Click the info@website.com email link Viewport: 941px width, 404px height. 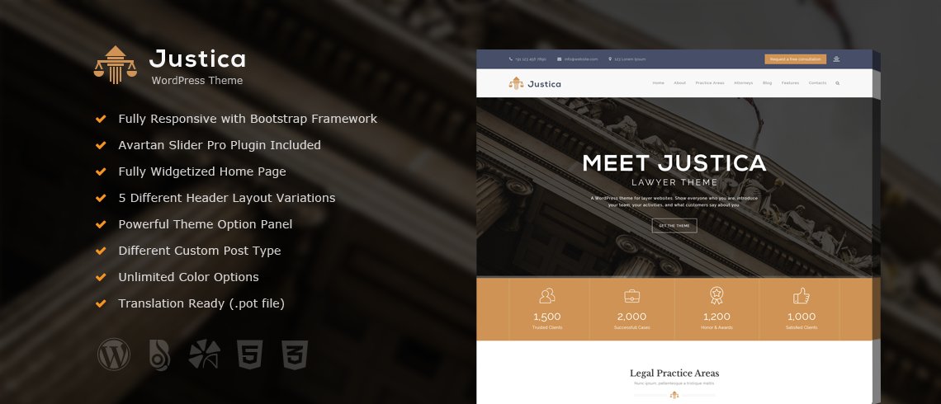pyautogui.click(x=580, y=59)
